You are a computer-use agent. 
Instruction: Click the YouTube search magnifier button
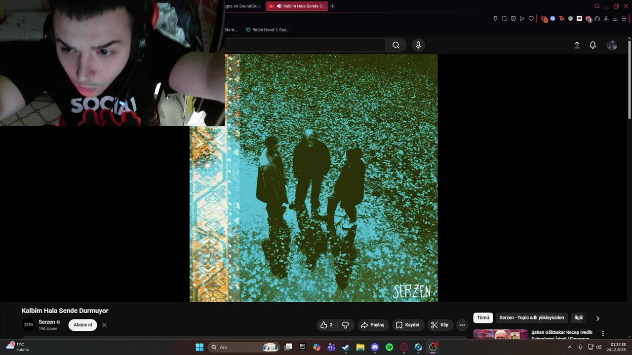pos(396,45)
